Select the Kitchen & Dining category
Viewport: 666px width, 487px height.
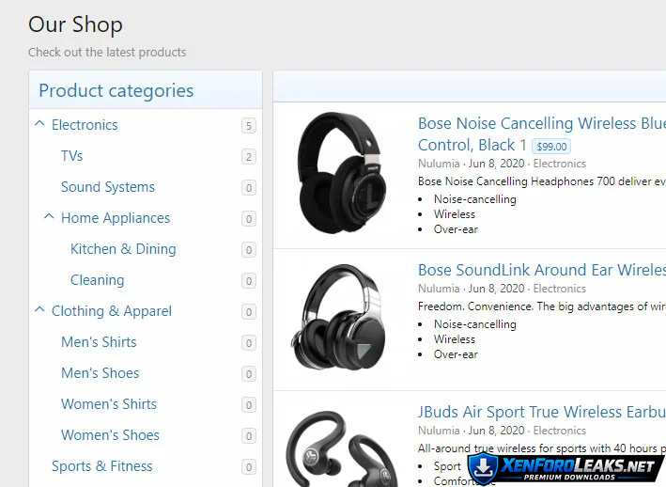click(x=123, y=249)
